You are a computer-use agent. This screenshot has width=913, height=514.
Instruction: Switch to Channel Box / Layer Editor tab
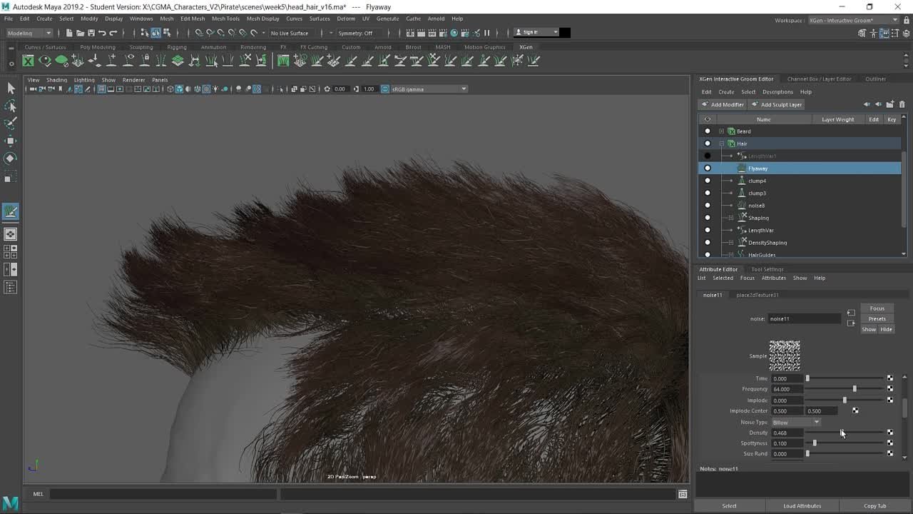[x=819, y=79]
